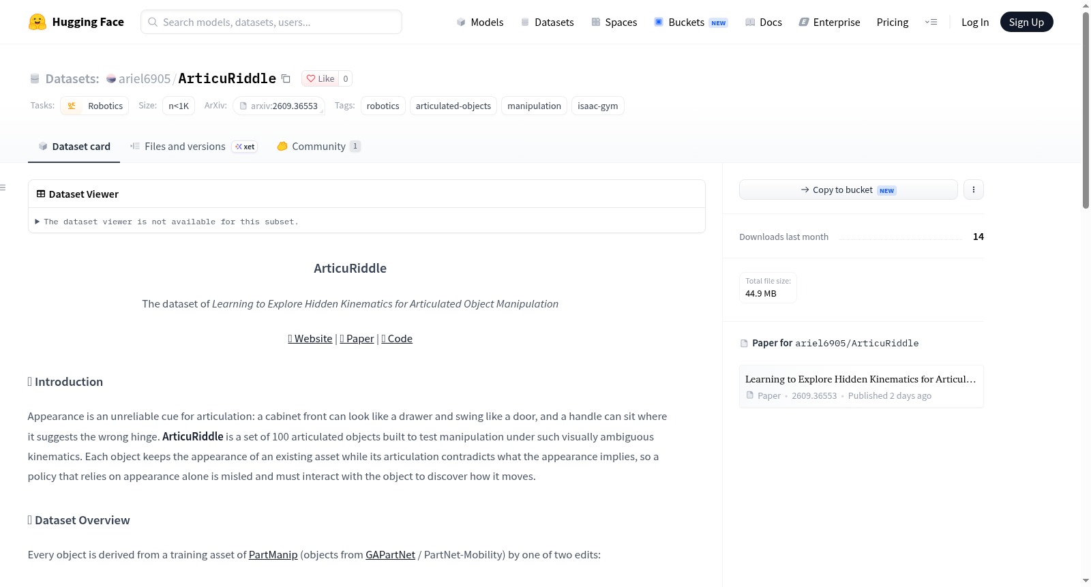
Task: Switch to Files and versions tab
Action: coord(194,147)
